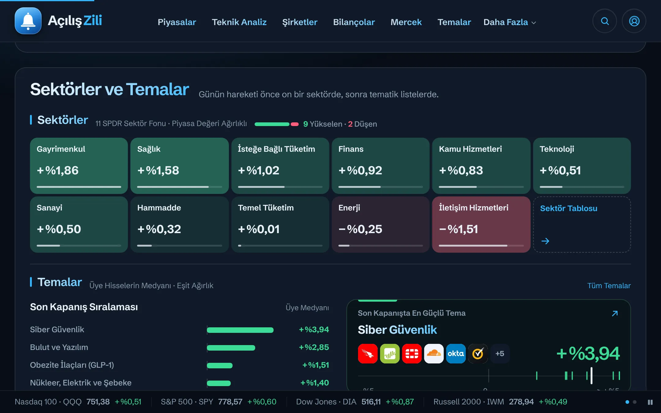Select the İsteğe Bağlı Tüketim card
Viewport: 661px width, 413px height.
[280, 166]
